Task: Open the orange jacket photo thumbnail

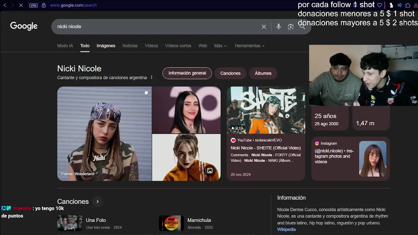Action: pyautogui.click(x=186, y=157)
